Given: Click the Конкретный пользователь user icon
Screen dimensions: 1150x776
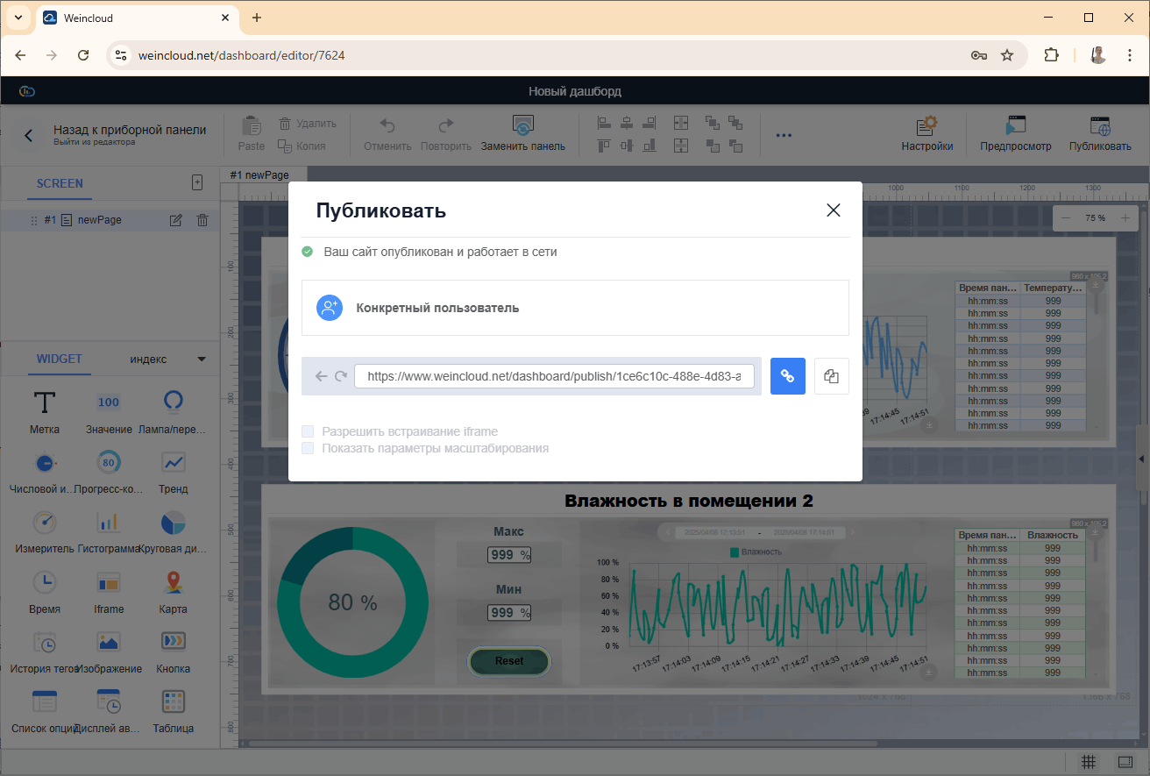Looking at the screenshot, I should tap(330, 308).
